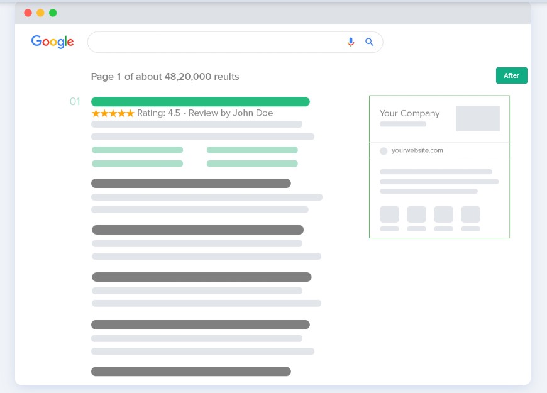This screenshot has height=393, width=547.
Task: Click the company image placeholder thumbnail
Action: [x=478, y=118]
